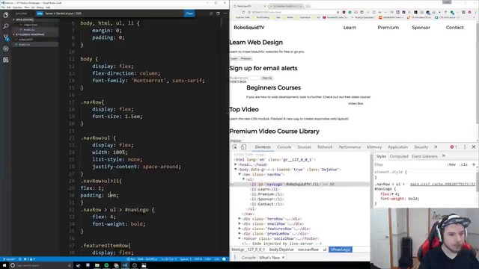Image resolution: width=479 pixels, height=269 pixels.
Task: Click the sync changes icon in status bar
Action: point(20,259)
